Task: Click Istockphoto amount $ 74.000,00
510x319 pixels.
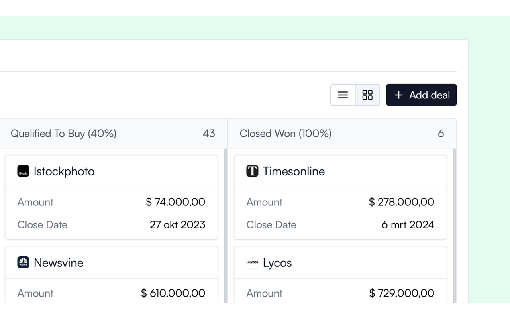Action: [x=175, y=202]
